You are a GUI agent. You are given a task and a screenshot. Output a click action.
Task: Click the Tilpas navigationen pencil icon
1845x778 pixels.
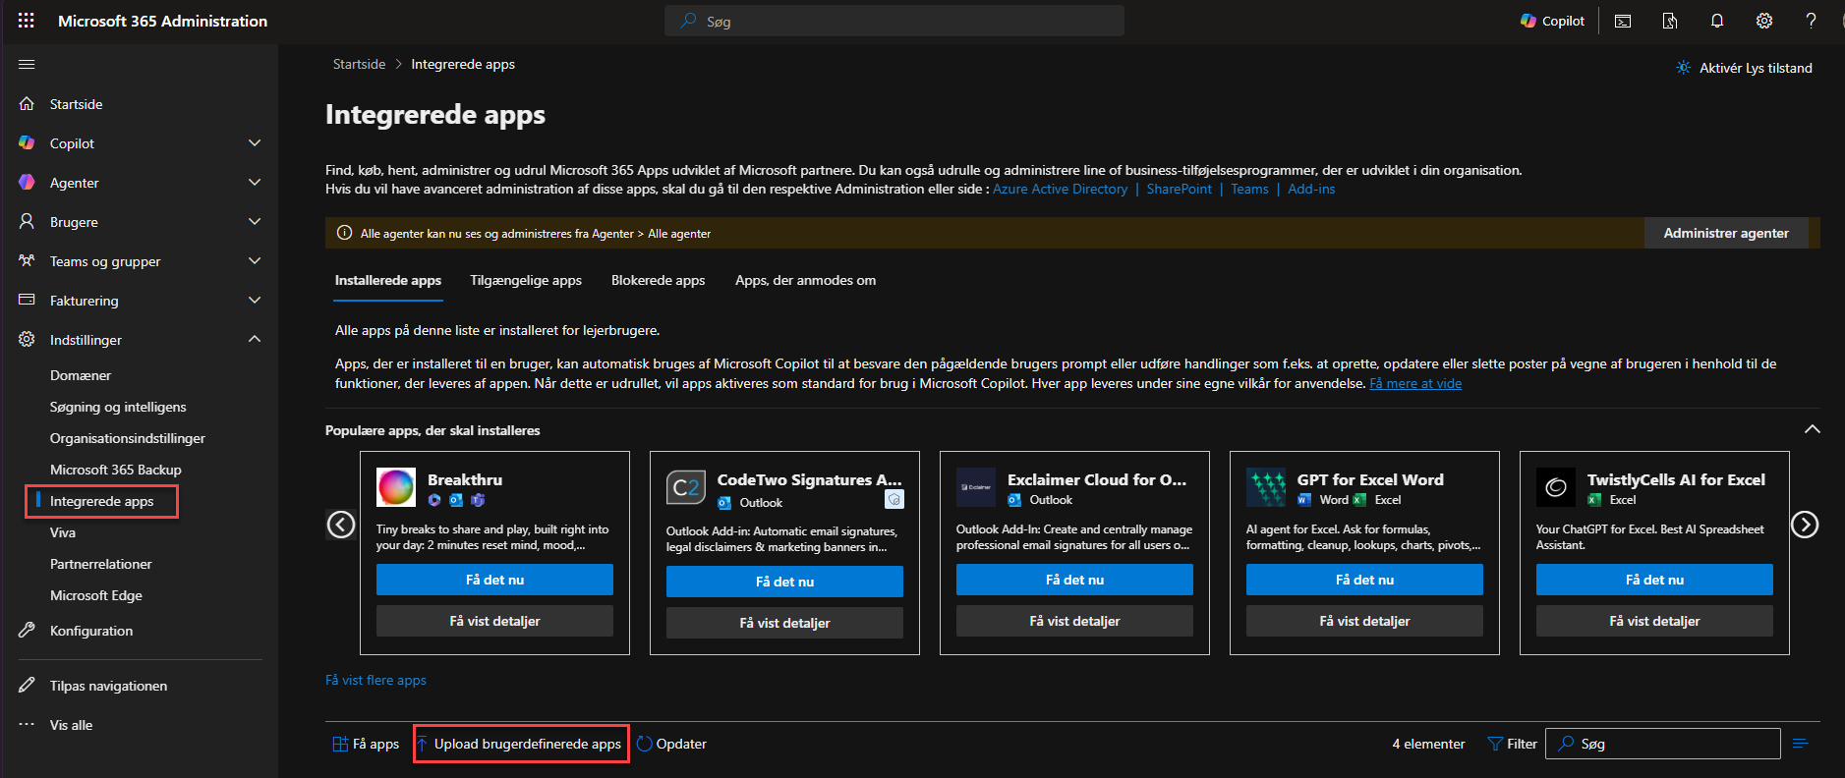click(27, 686)
